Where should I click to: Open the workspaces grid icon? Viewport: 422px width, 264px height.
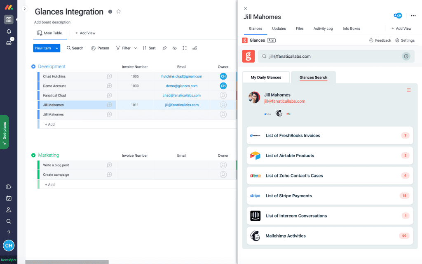tap(9, 20)
